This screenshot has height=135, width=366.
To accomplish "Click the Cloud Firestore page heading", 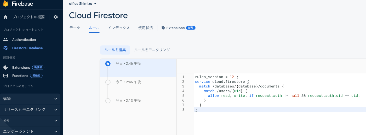I will coord(98,15).
